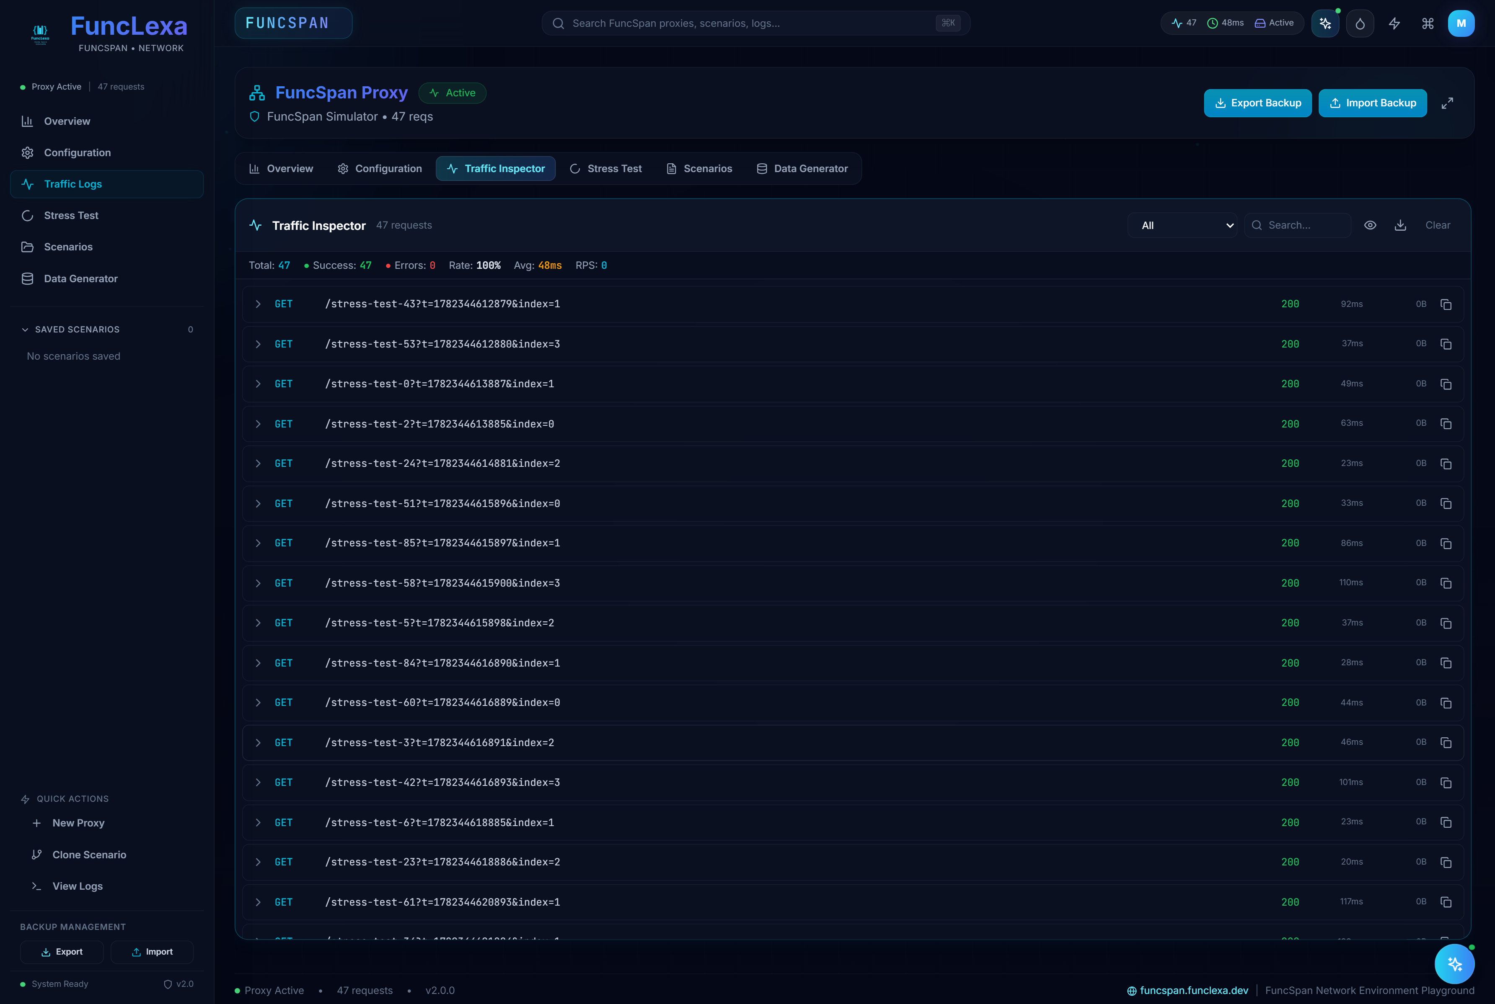Screen dimensions: 1495x1004
Task: Click the sidebar Import button
Action: pyautogui.click(x=152, y=952)
